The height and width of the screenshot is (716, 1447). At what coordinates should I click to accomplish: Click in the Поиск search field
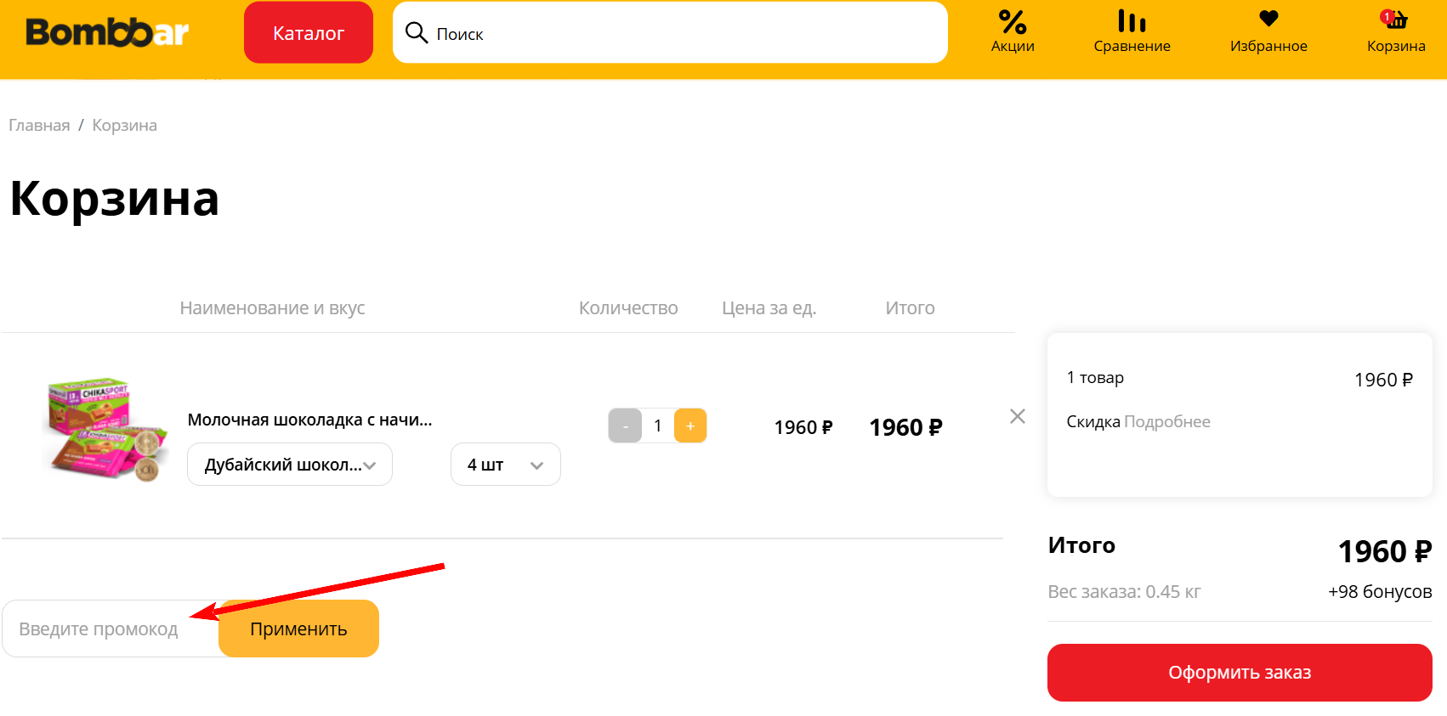click(x=680, y=33)
